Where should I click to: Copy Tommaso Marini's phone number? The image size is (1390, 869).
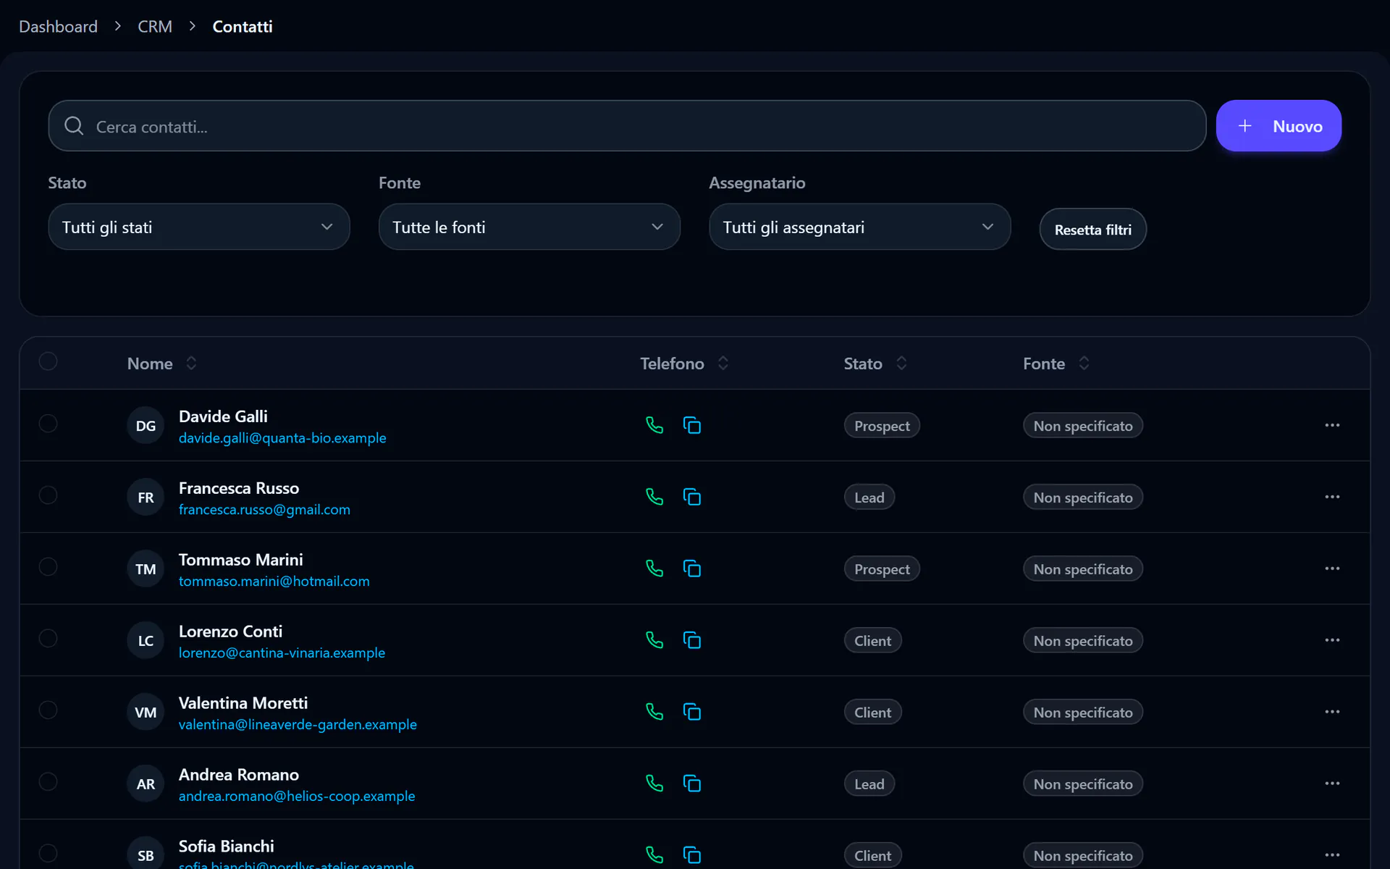click(692, 568)
